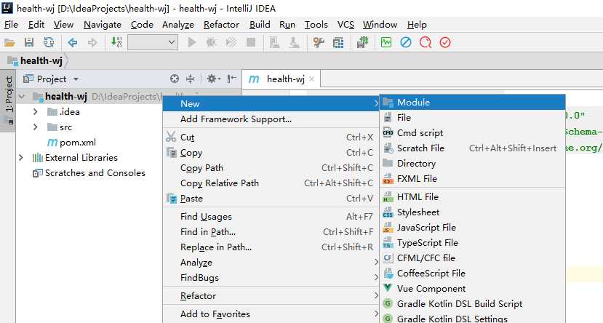Image resolution: width=603 pixels, height=323 pixels.
Task: Choose Find Usages in the context menu
Action: (x=271, y=217)
